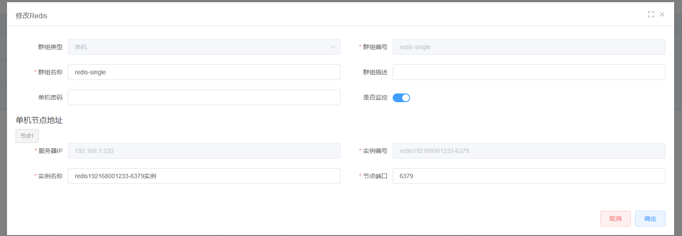This screenshot has height=236, width=682.
Task: Click the 群组类型 label
Action: click(x=50, y=47)
